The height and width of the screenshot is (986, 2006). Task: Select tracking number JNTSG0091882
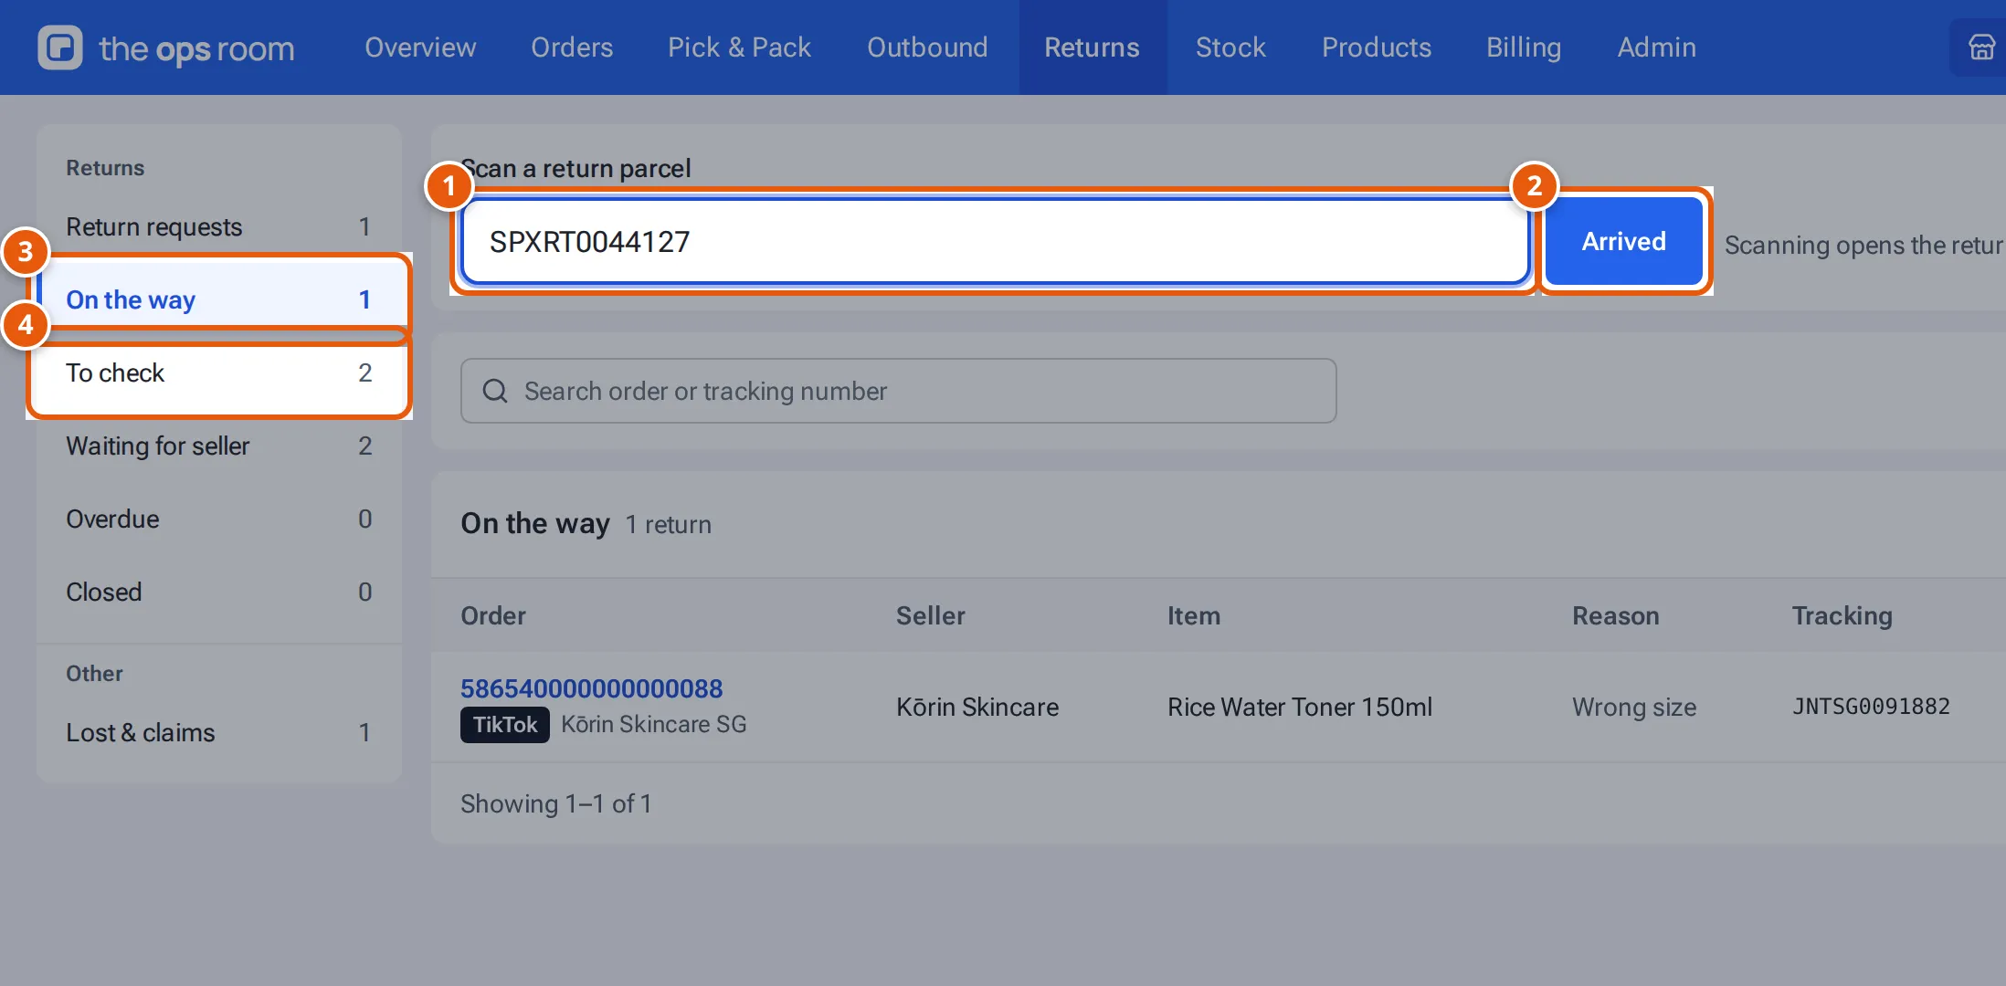click(1871, 707)
